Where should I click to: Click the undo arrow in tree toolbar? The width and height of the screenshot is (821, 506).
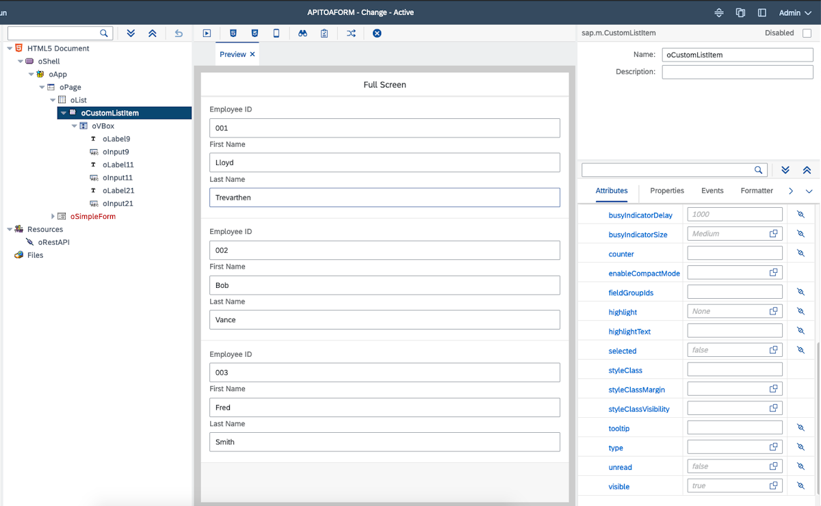coord(179,33)
